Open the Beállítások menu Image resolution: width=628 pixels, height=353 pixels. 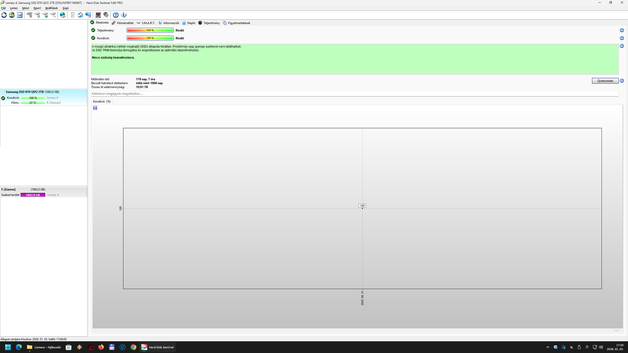51,8
